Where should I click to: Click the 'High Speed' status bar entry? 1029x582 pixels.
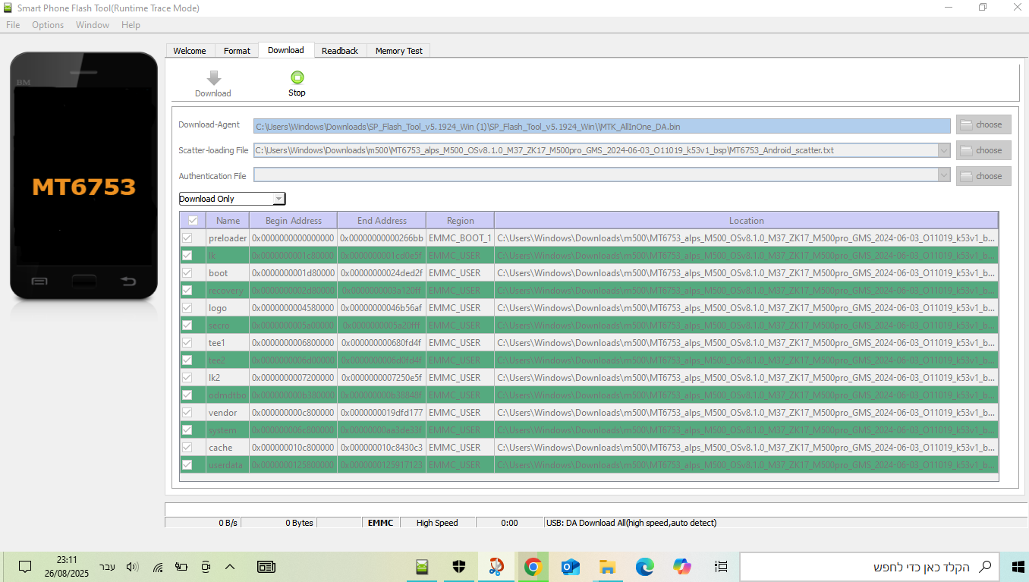coord(437,523)
